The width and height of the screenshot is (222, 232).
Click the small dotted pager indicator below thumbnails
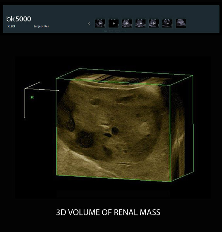124,31
